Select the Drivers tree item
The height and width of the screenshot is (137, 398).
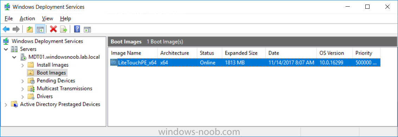[45, 96]
